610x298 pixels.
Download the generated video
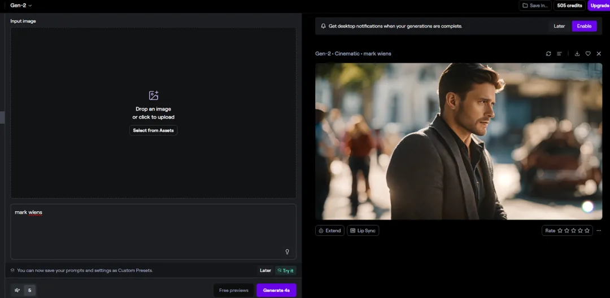[x=577, y=54]
